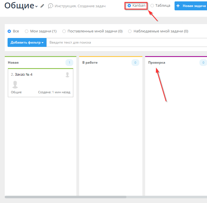
Task: Choose Наблюдаемые мной задачи filter option
Action: [130, 31]
